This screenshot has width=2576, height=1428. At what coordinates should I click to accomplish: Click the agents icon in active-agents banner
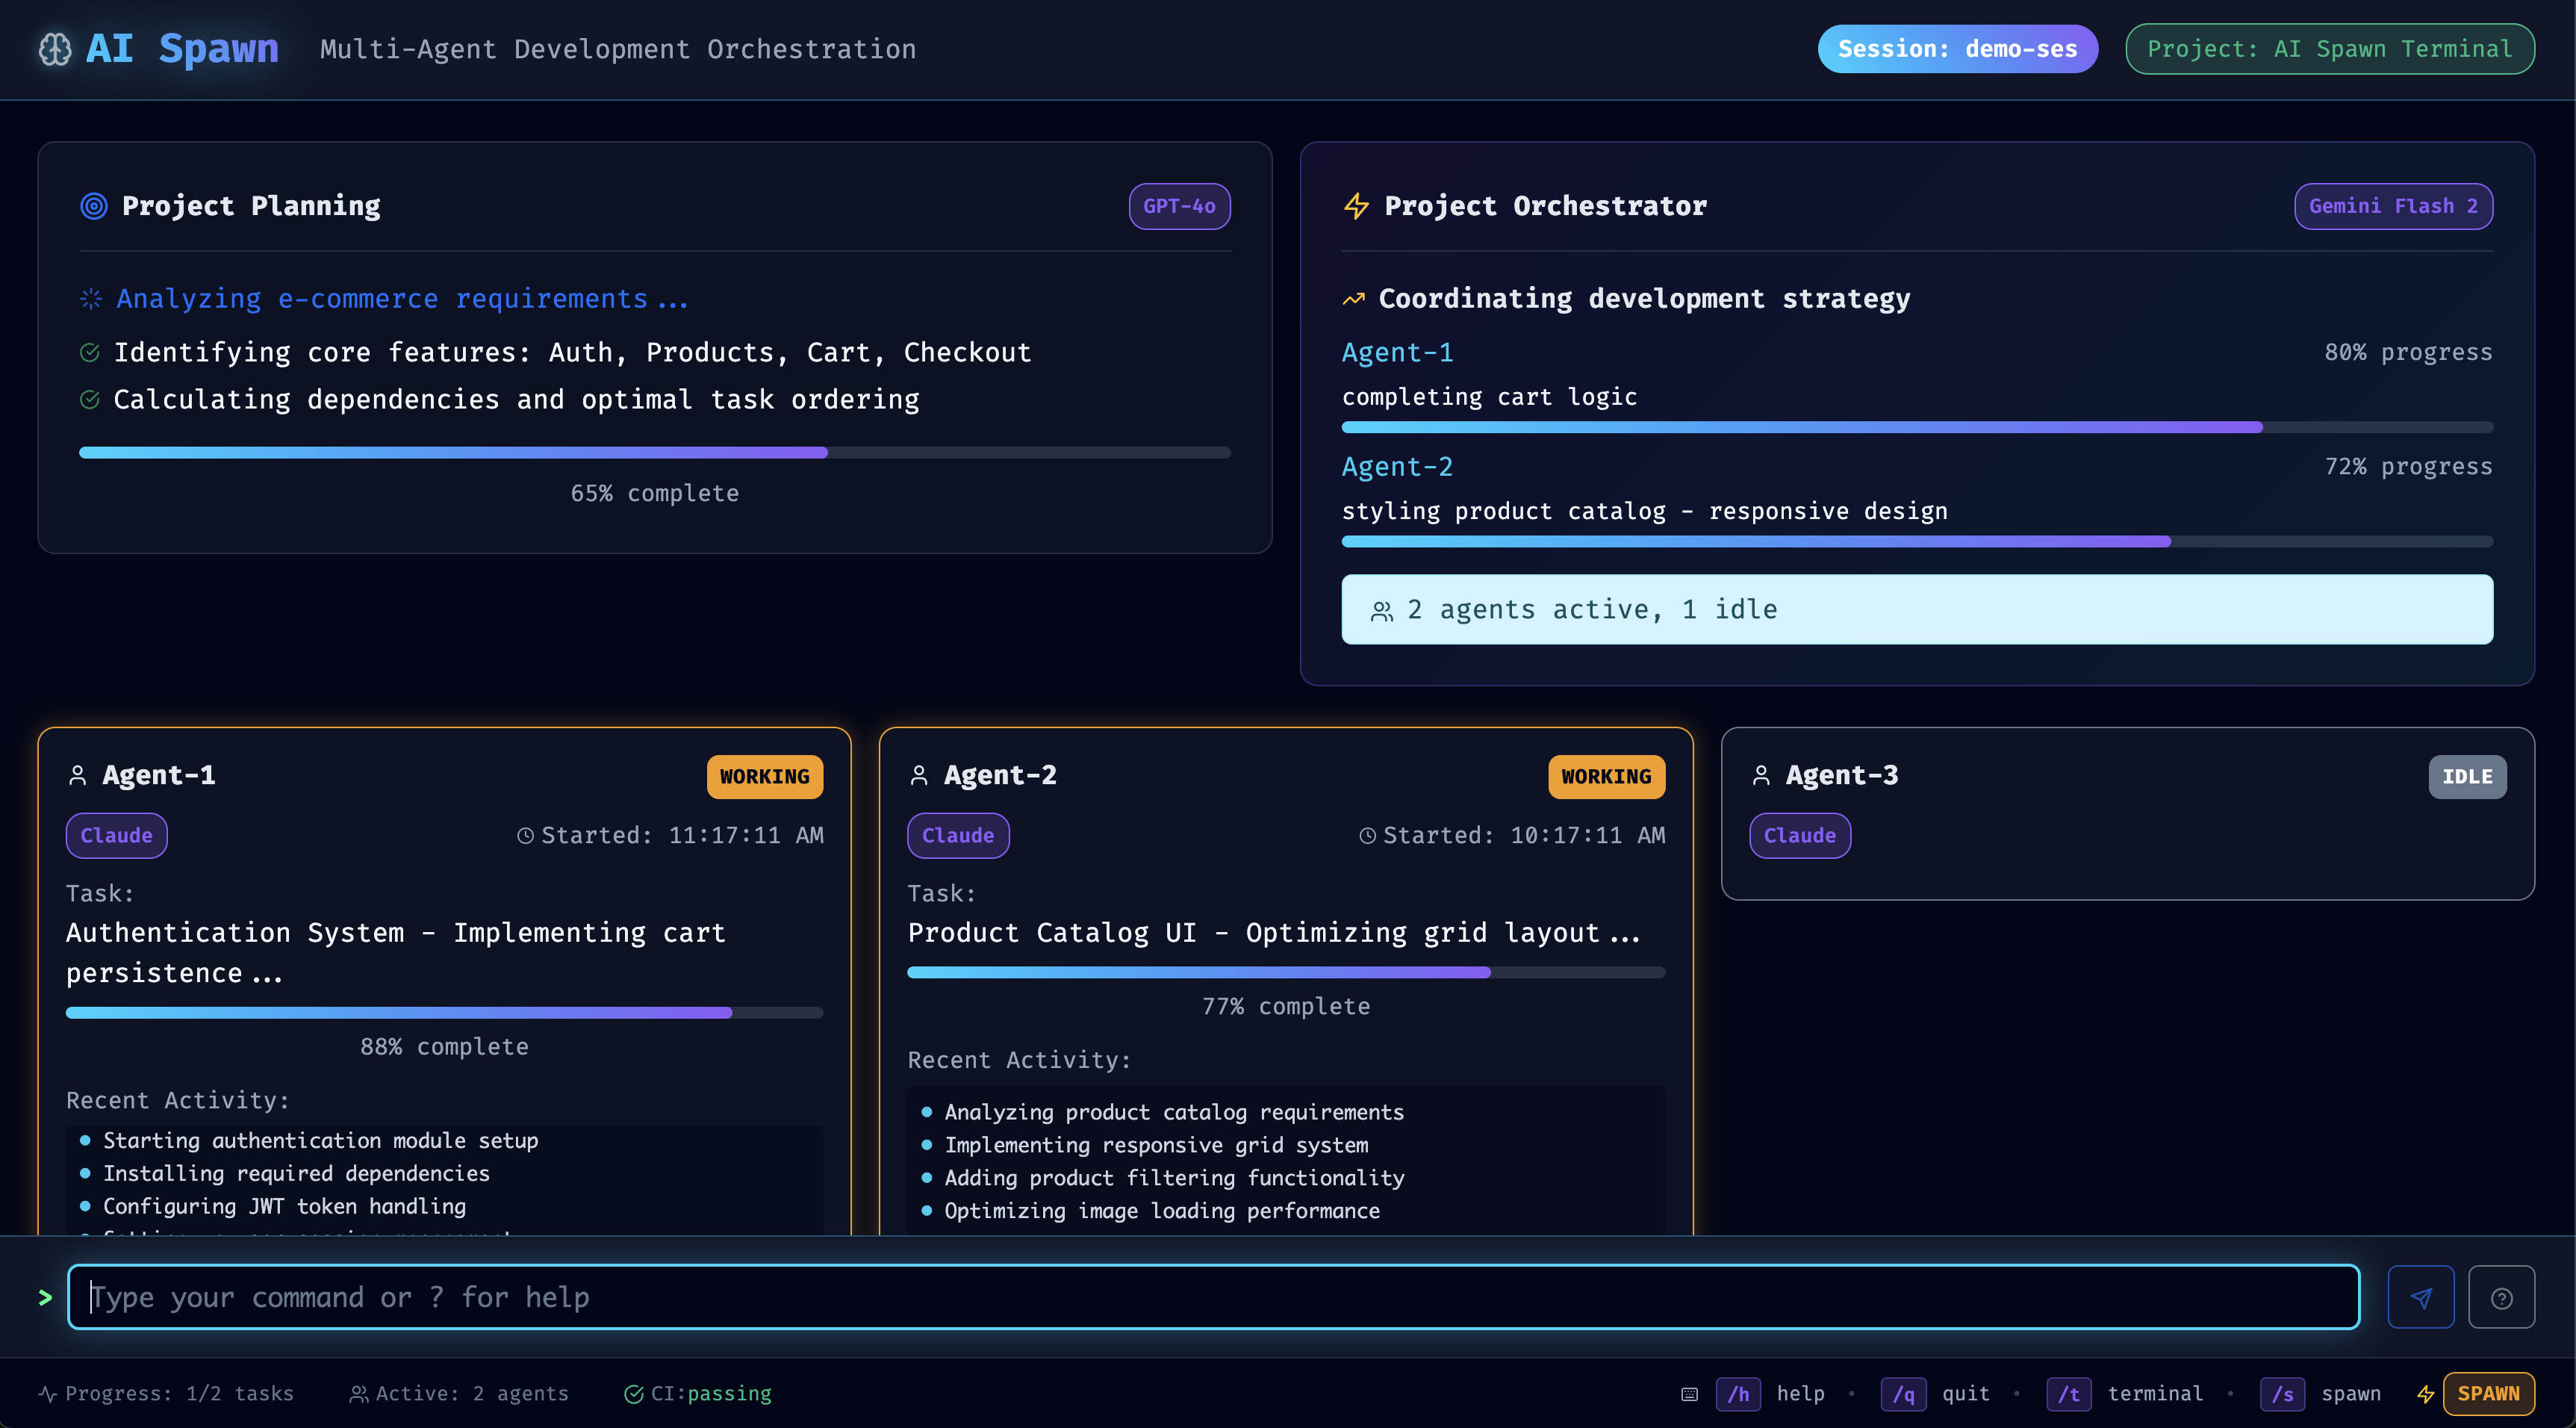point(1382,611)
